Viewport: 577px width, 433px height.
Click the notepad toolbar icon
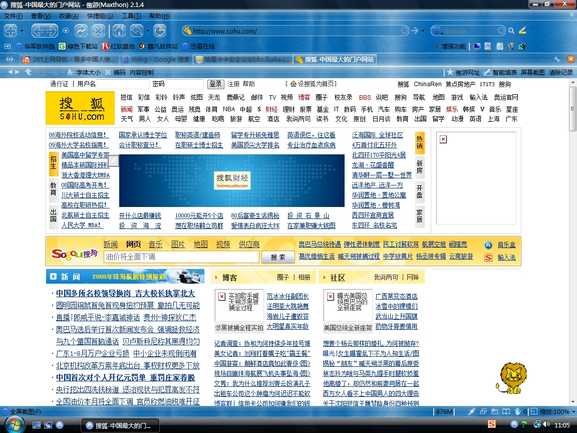(499, 47)
